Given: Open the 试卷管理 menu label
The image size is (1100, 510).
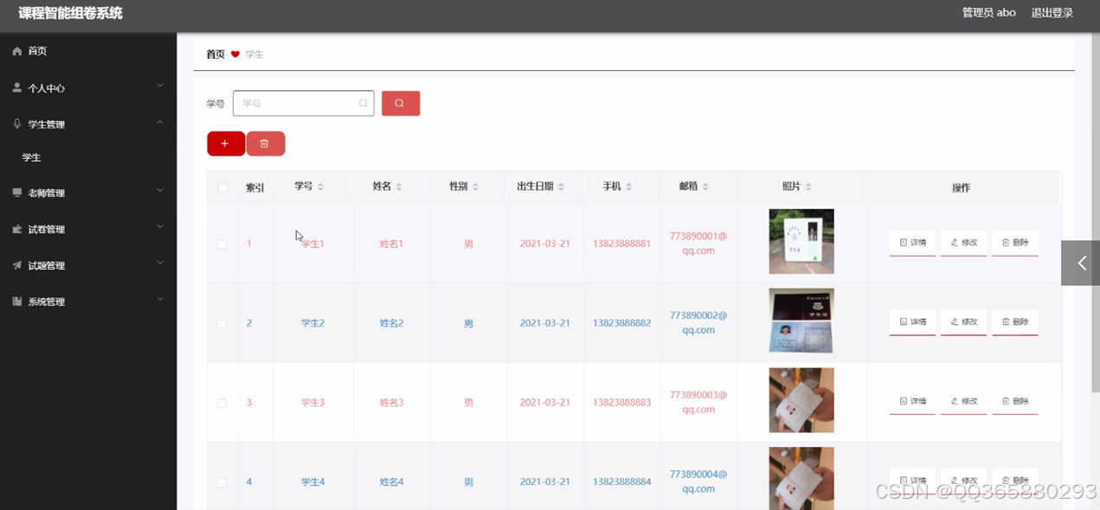Looking at the screenshot, I should click(x=46, y=229).
